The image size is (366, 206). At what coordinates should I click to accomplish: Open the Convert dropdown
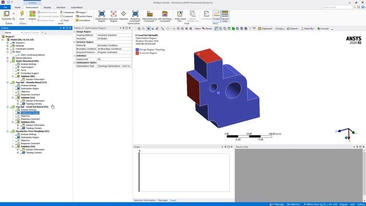[x=323, y=29]
